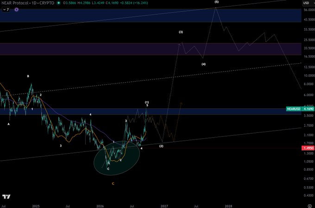
Task: Click the '1.0500' price scale value
Action: (x=309, y=162)
